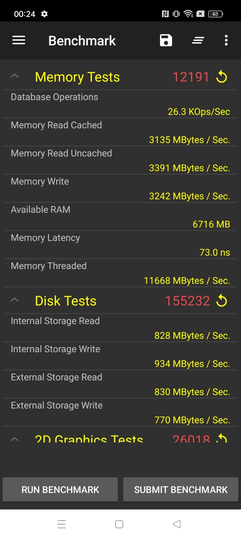
Task: Open the Android recent apps button
Action: pyautogui.click(x=62, y=524)
